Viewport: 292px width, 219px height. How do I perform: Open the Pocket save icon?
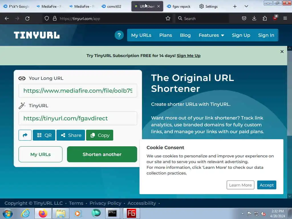(244, 19)
